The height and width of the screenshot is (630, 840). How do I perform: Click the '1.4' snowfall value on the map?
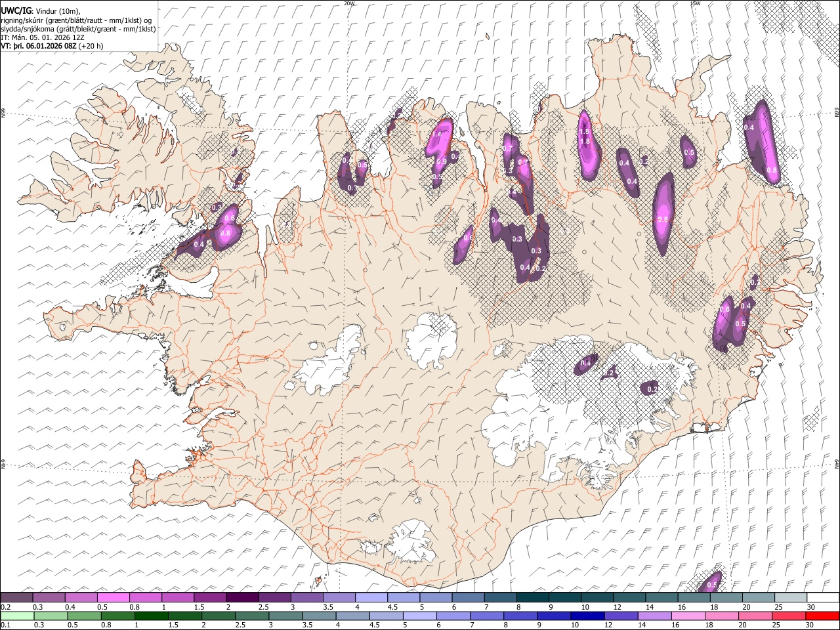[x=436, y=134]
